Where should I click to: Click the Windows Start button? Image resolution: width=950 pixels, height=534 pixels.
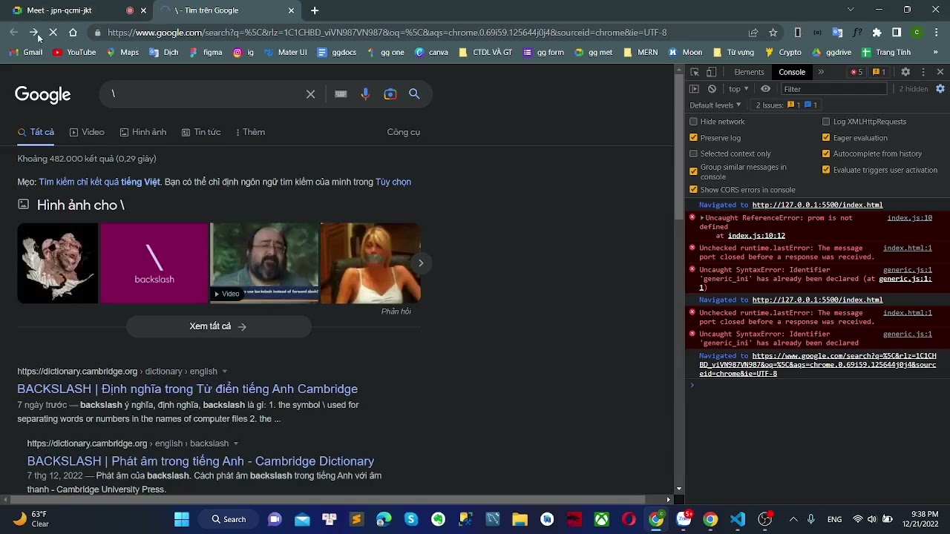182,519
